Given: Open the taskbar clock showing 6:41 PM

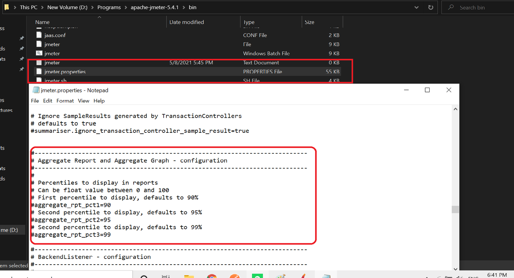Looking at the screenshot, I should click(497, 275).
